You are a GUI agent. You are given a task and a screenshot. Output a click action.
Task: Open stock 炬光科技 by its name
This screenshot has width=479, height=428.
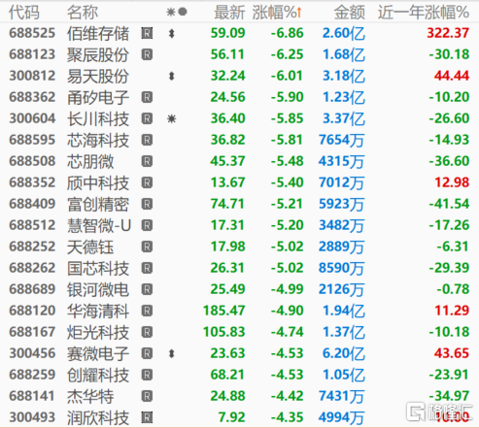click(x=98, y=332)
